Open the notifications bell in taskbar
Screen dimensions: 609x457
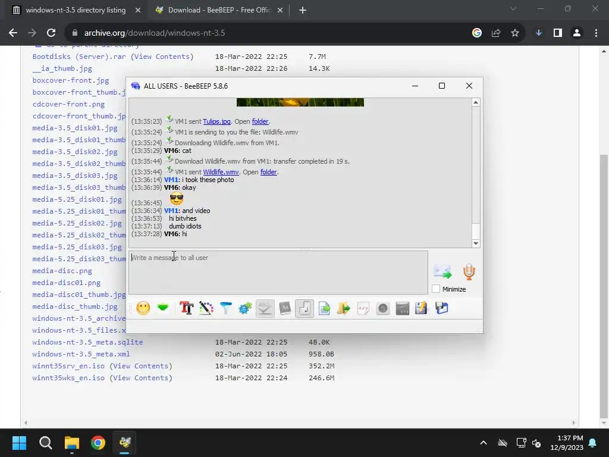pyautogui.click(x=593, y=443)
